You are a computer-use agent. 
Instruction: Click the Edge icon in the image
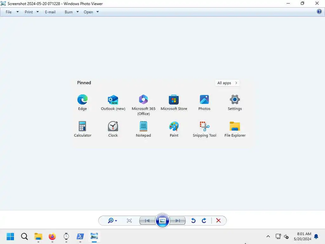pos(83,99)
